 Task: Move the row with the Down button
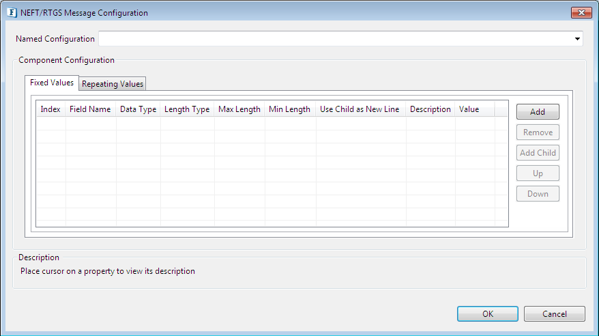coord(538,194)
